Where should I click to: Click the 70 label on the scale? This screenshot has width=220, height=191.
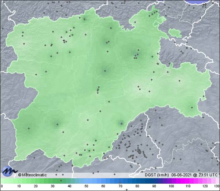tap(120, 186)
